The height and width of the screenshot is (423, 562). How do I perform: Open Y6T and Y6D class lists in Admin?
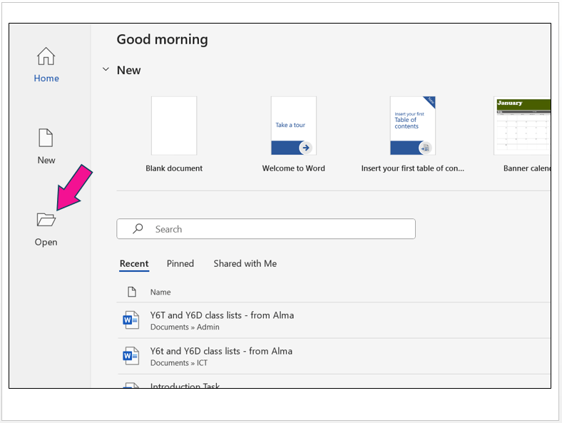click(222, 315)
